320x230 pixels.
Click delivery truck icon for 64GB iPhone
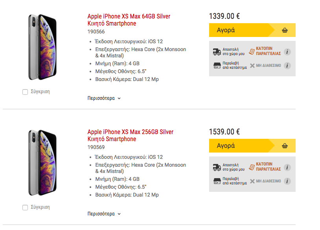pos(217,52)
